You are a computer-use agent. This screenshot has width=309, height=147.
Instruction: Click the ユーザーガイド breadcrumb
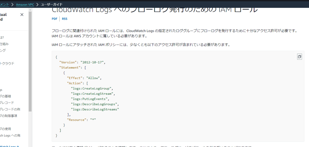coord(51,5)
